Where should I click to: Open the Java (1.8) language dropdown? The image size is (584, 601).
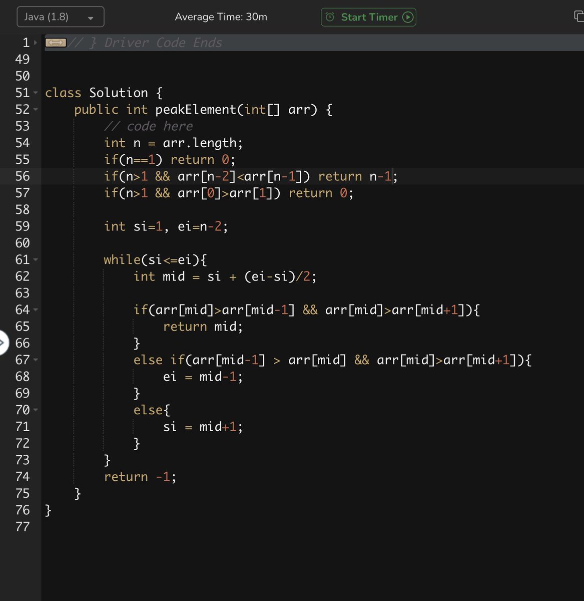pos(61,17)
